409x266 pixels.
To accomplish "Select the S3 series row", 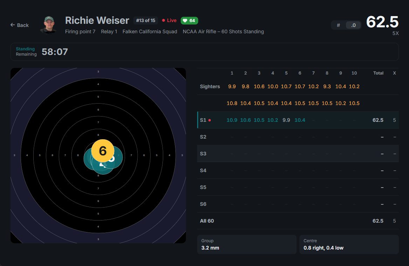I will click(x=298, y=154).
